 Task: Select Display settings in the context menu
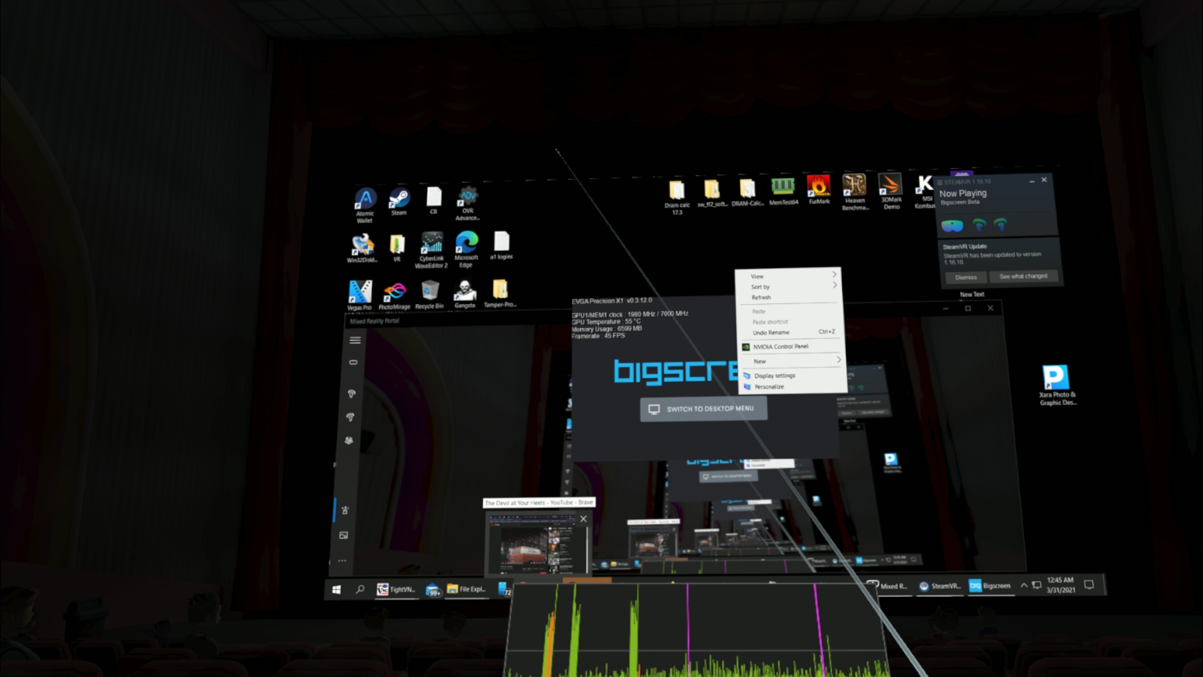tap(774, 375)
